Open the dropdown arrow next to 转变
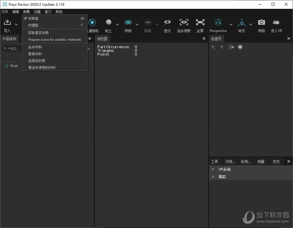Viewport: 293px width, 228px height. point(251,24)
